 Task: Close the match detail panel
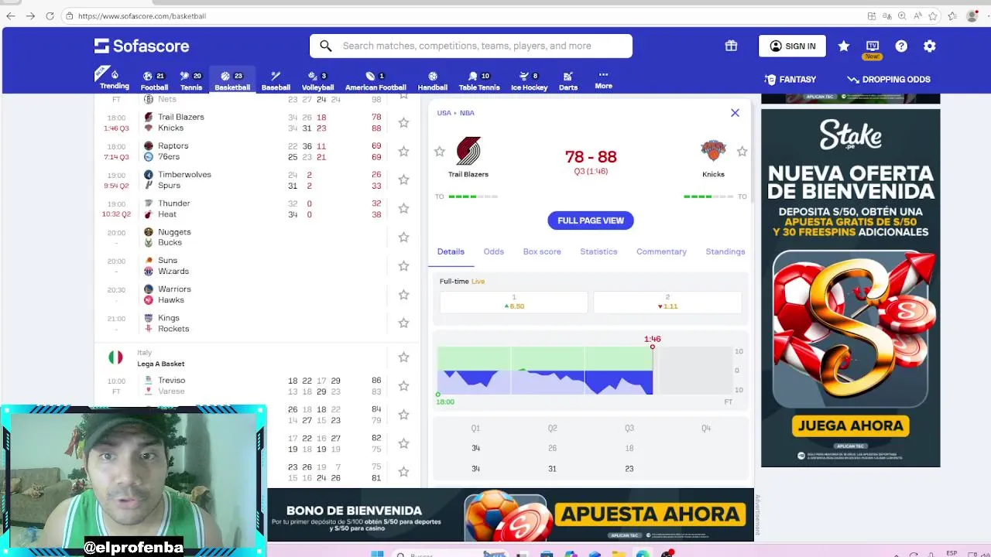pyautogui.click(x=735, y=113)
